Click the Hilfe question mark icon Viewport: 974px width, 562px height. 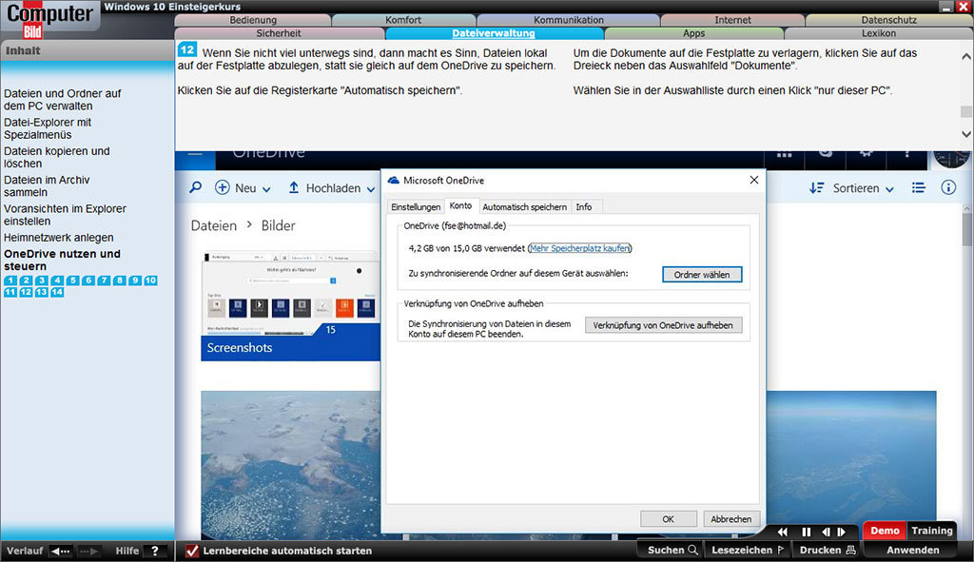click(155, 551)
